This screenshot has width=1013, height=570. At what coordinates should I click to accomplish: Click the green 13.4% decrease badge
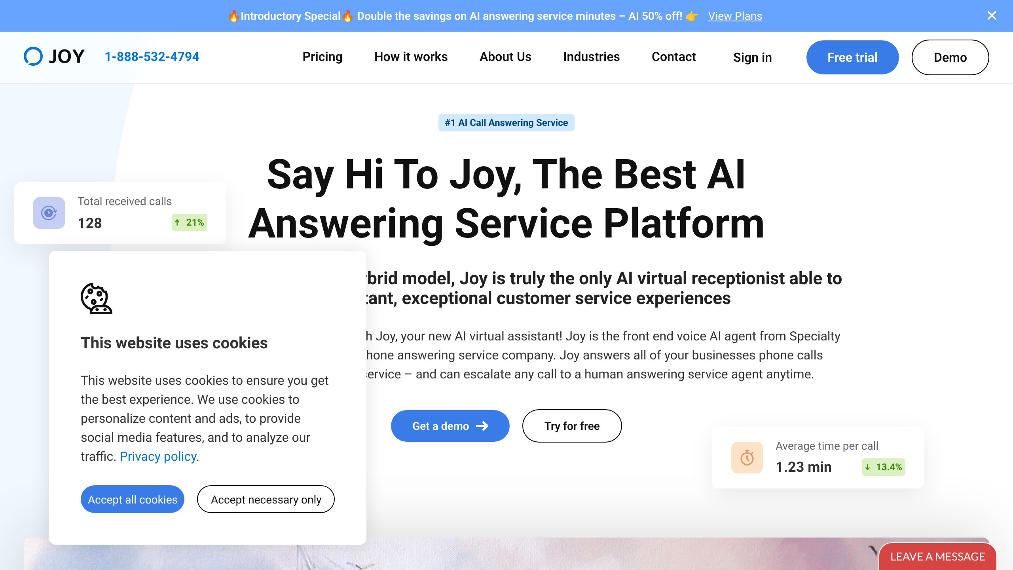click(883, 467)
